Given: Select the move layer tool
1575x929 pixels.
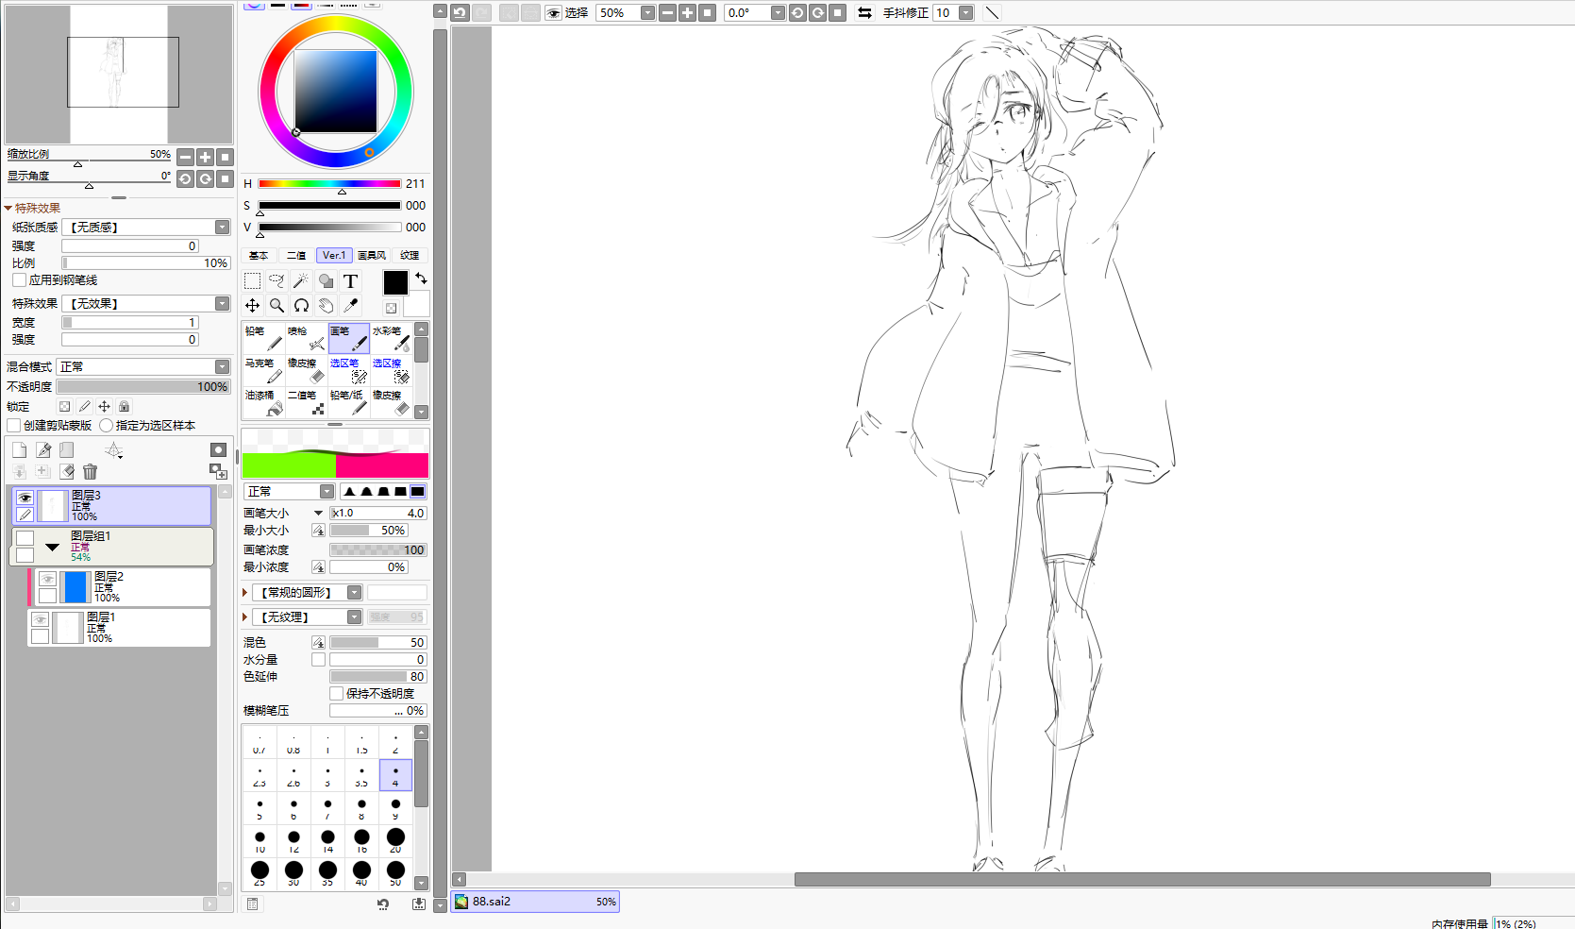Looking at the screenshot, I should coord(252,305).
